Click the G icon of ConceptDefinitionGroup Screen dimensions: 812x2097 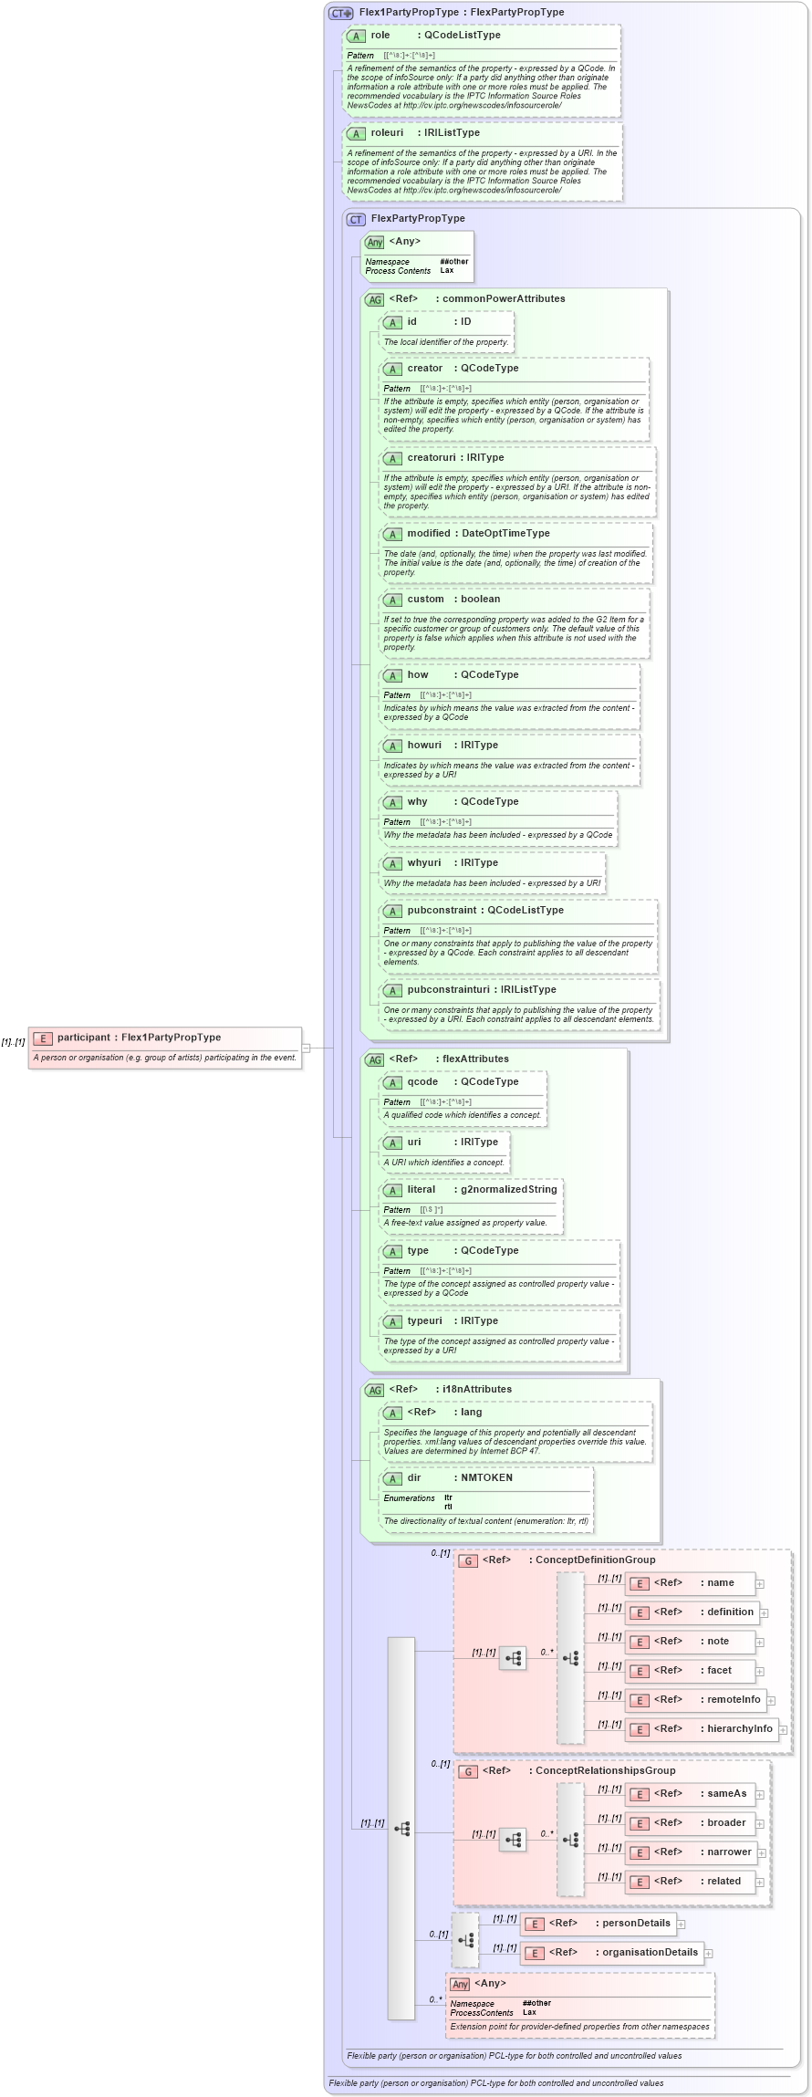pos(468,1560)
